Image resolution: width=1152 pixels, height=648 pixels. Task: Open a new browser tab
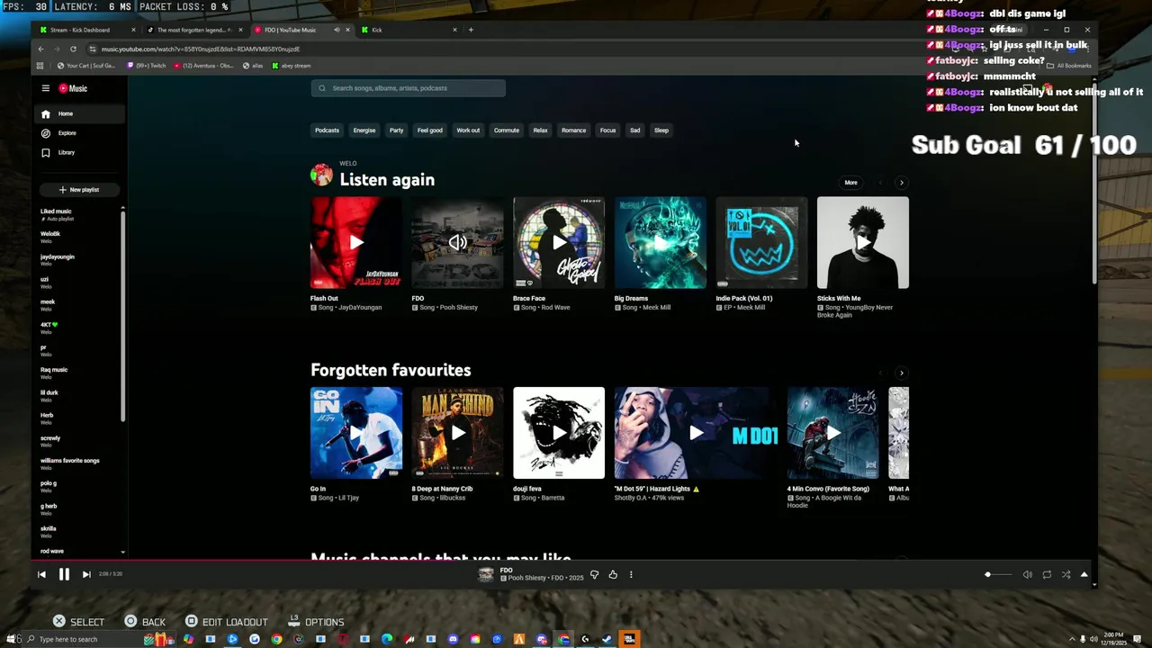coord(471,30)
